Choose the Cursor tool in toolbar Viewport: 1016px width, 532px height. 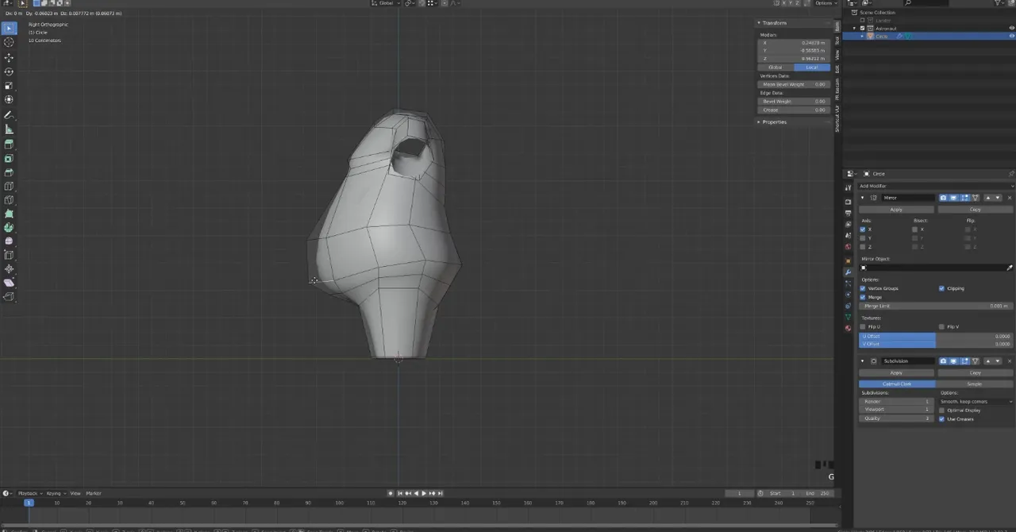click(9, 43)
